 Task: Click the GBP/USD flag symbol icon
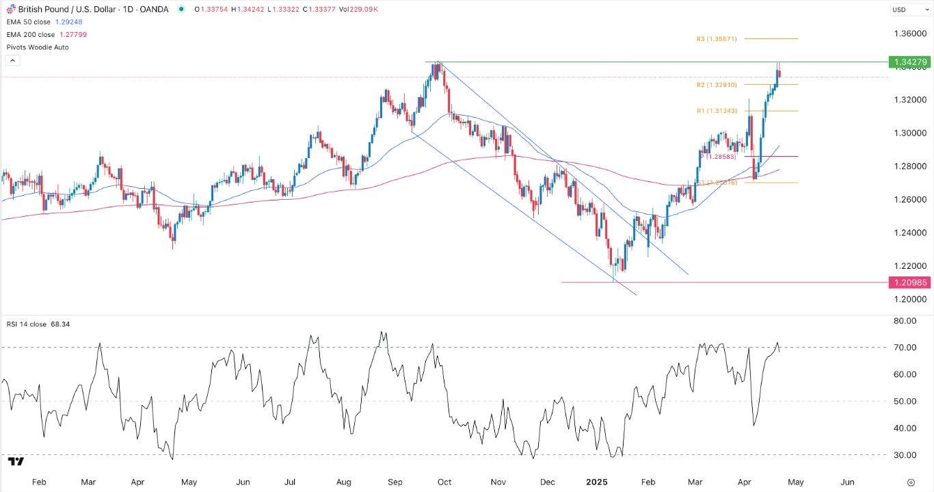point(10,9)
